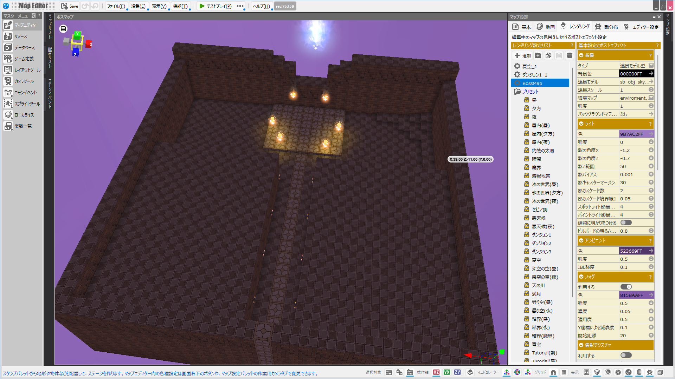This screenshot has height=379, width=675.
Task: Collapse the master menu panel arrow
Action: (x=34, y=16)
